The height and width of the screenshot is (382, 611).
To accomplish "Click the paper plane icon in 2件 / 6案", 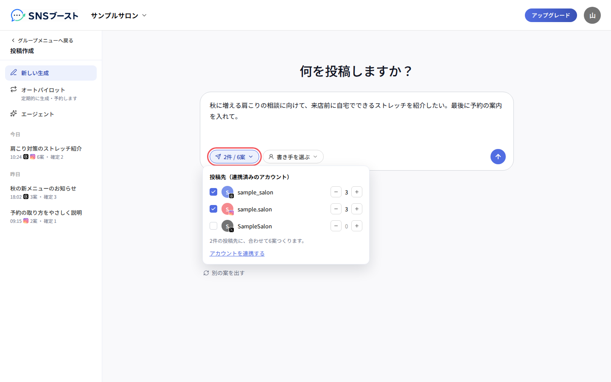I will tap(218, 157).
